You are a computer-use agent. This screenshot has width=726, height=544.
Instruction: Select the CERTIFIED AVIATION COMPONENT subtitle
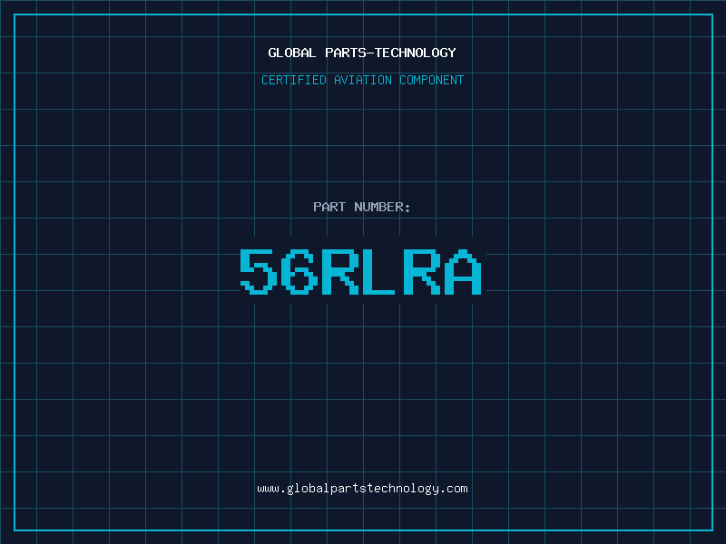tap(362, 80)
